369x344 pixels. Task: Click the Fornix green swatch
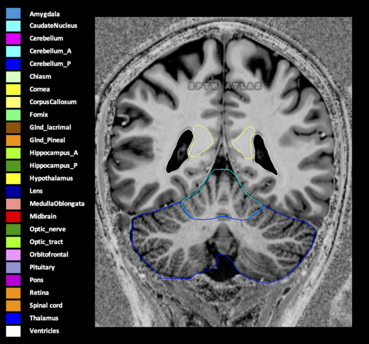(13, 115)
